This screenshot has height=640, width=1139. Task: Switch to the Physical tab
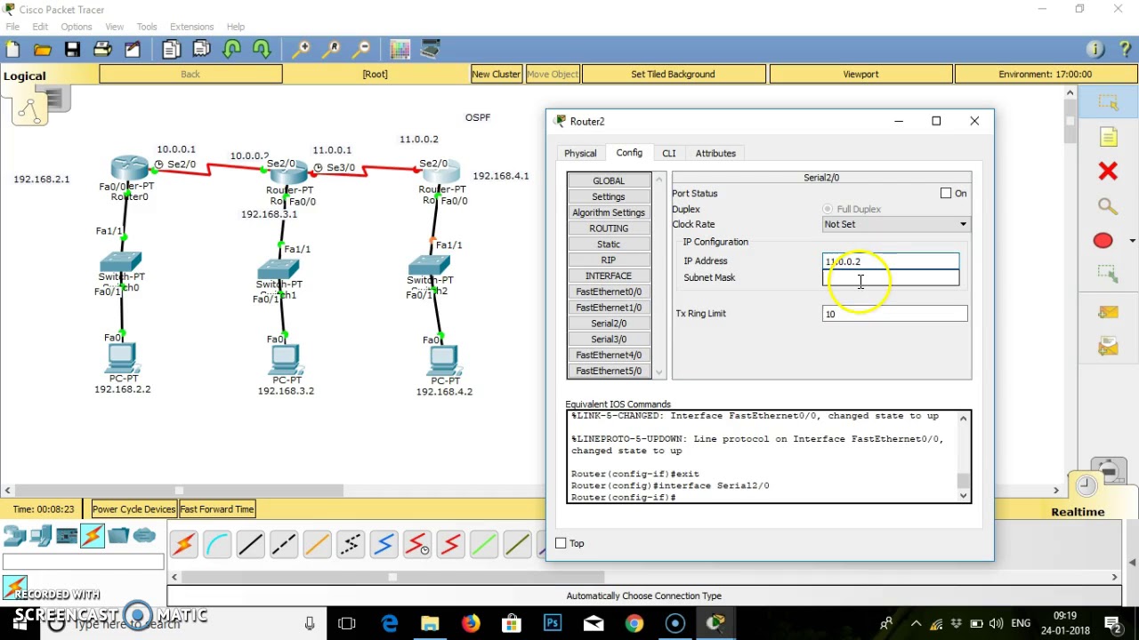[x=580, y=153]
